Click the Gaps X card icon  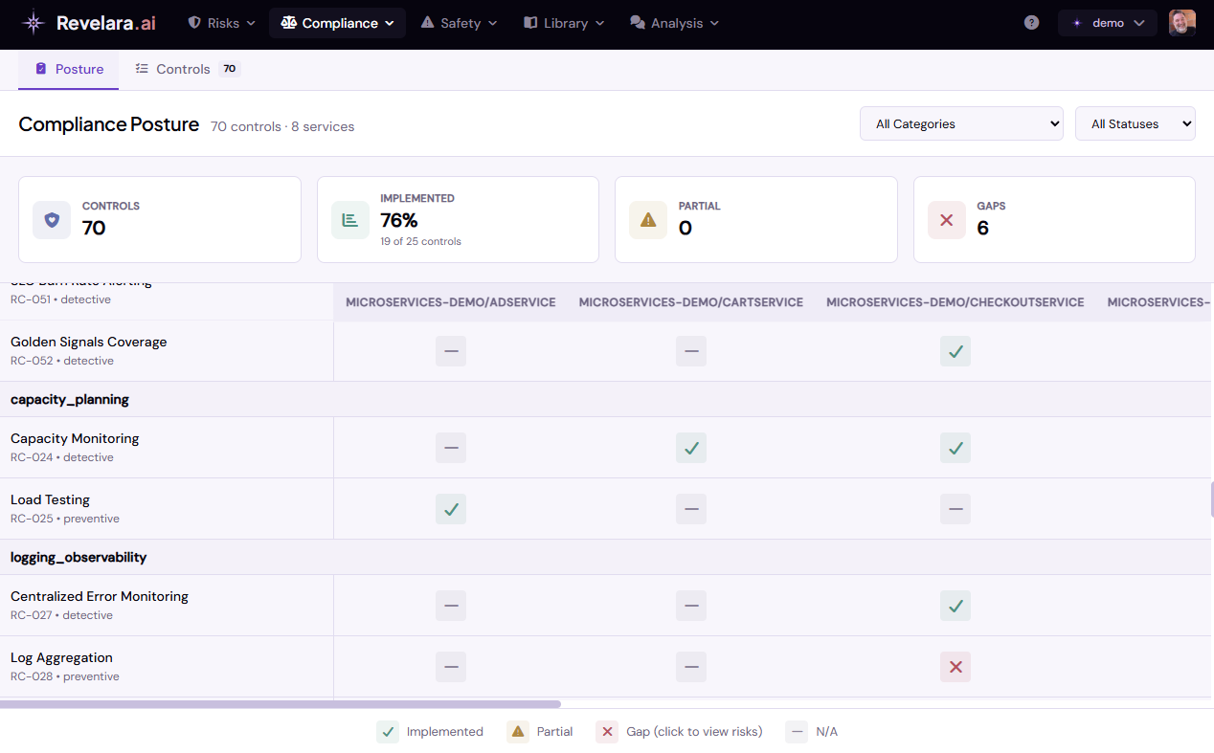tap(947, 220)
